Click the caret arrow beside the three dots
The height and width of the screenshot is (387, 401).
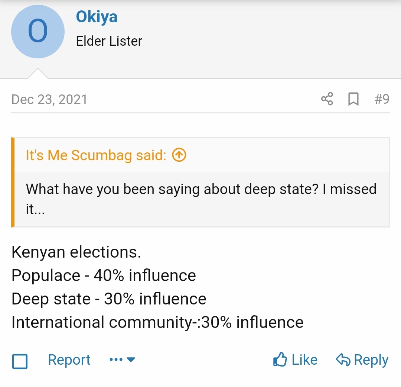tap(131, 360)
